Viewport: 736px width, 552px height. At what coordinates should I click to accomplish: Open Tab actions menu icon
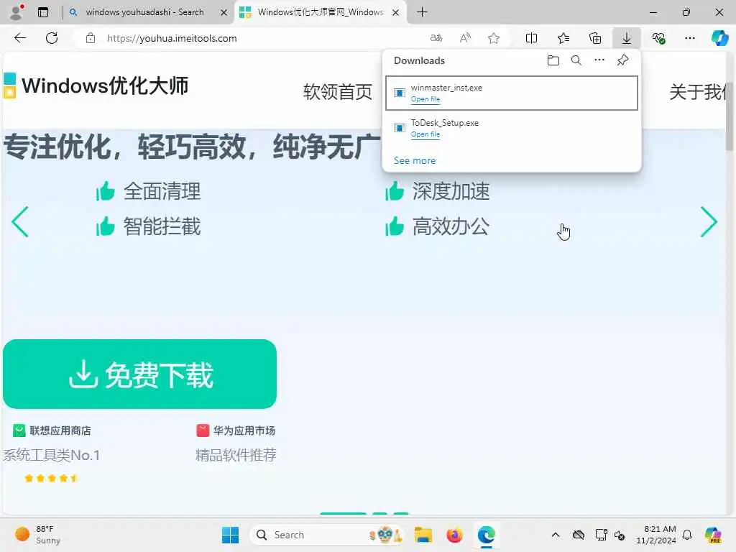point(43,12)
